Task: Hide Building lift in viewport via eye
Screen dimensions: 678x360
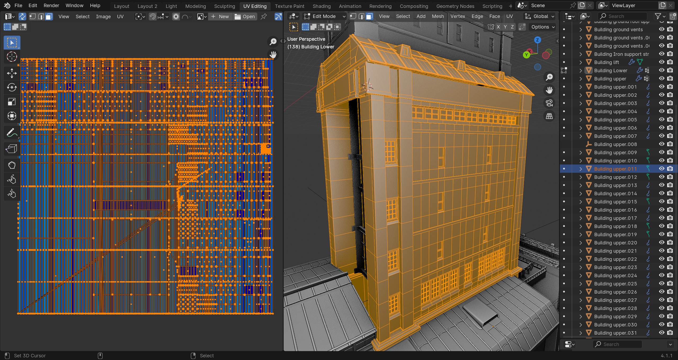Action: [x=662, y=62]
